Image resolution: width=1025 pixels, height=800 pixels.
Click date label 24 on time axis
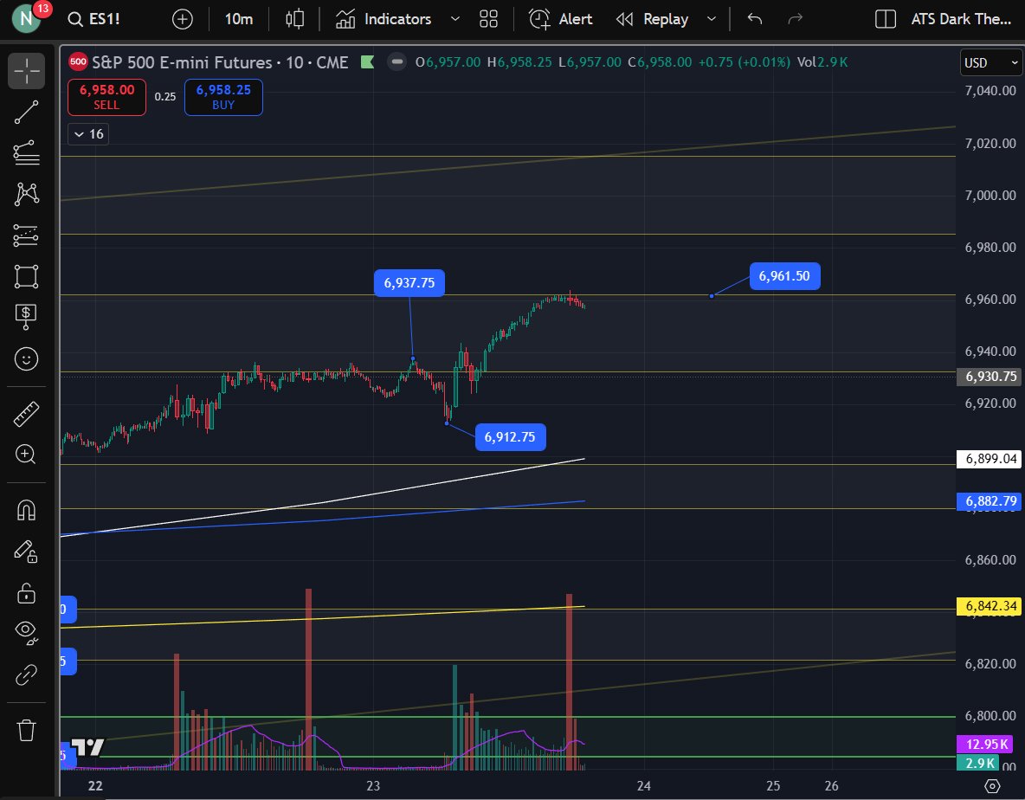[x=644, y=785]
